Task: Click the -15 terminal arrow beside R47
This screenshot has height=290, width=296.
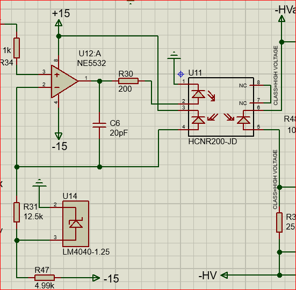Action: pos(96,278)
